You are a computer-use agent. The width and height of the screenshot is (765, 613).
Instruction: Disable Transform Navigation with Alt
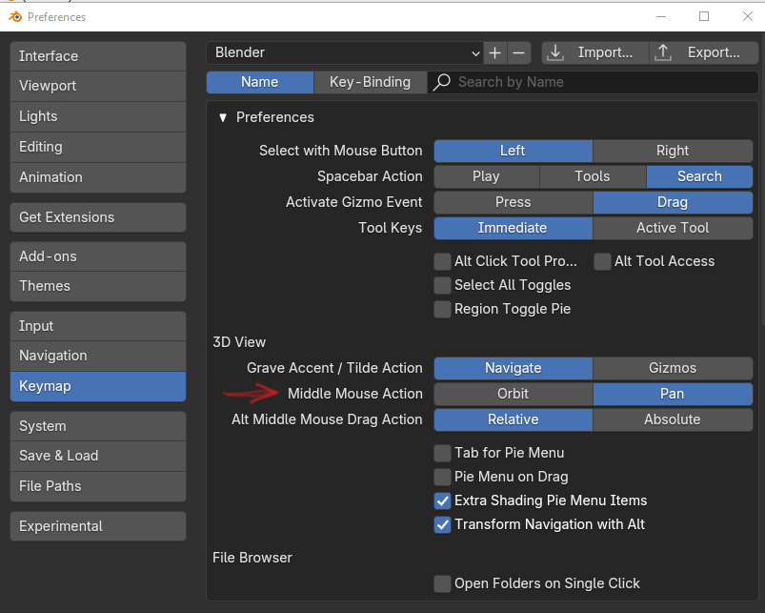442,524
